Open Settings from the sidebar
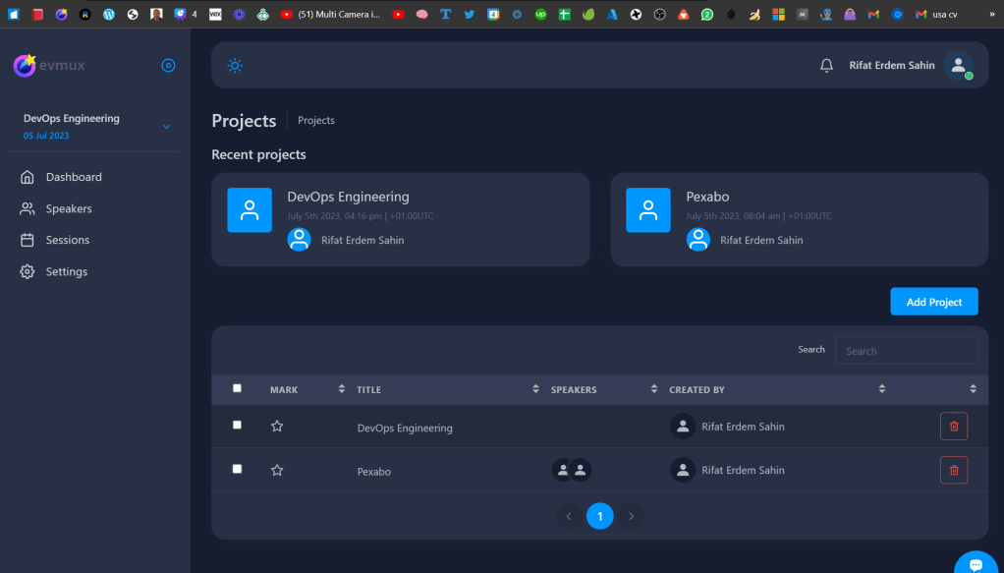This screenshot has height=573, width=1004. tap(67, 272)
